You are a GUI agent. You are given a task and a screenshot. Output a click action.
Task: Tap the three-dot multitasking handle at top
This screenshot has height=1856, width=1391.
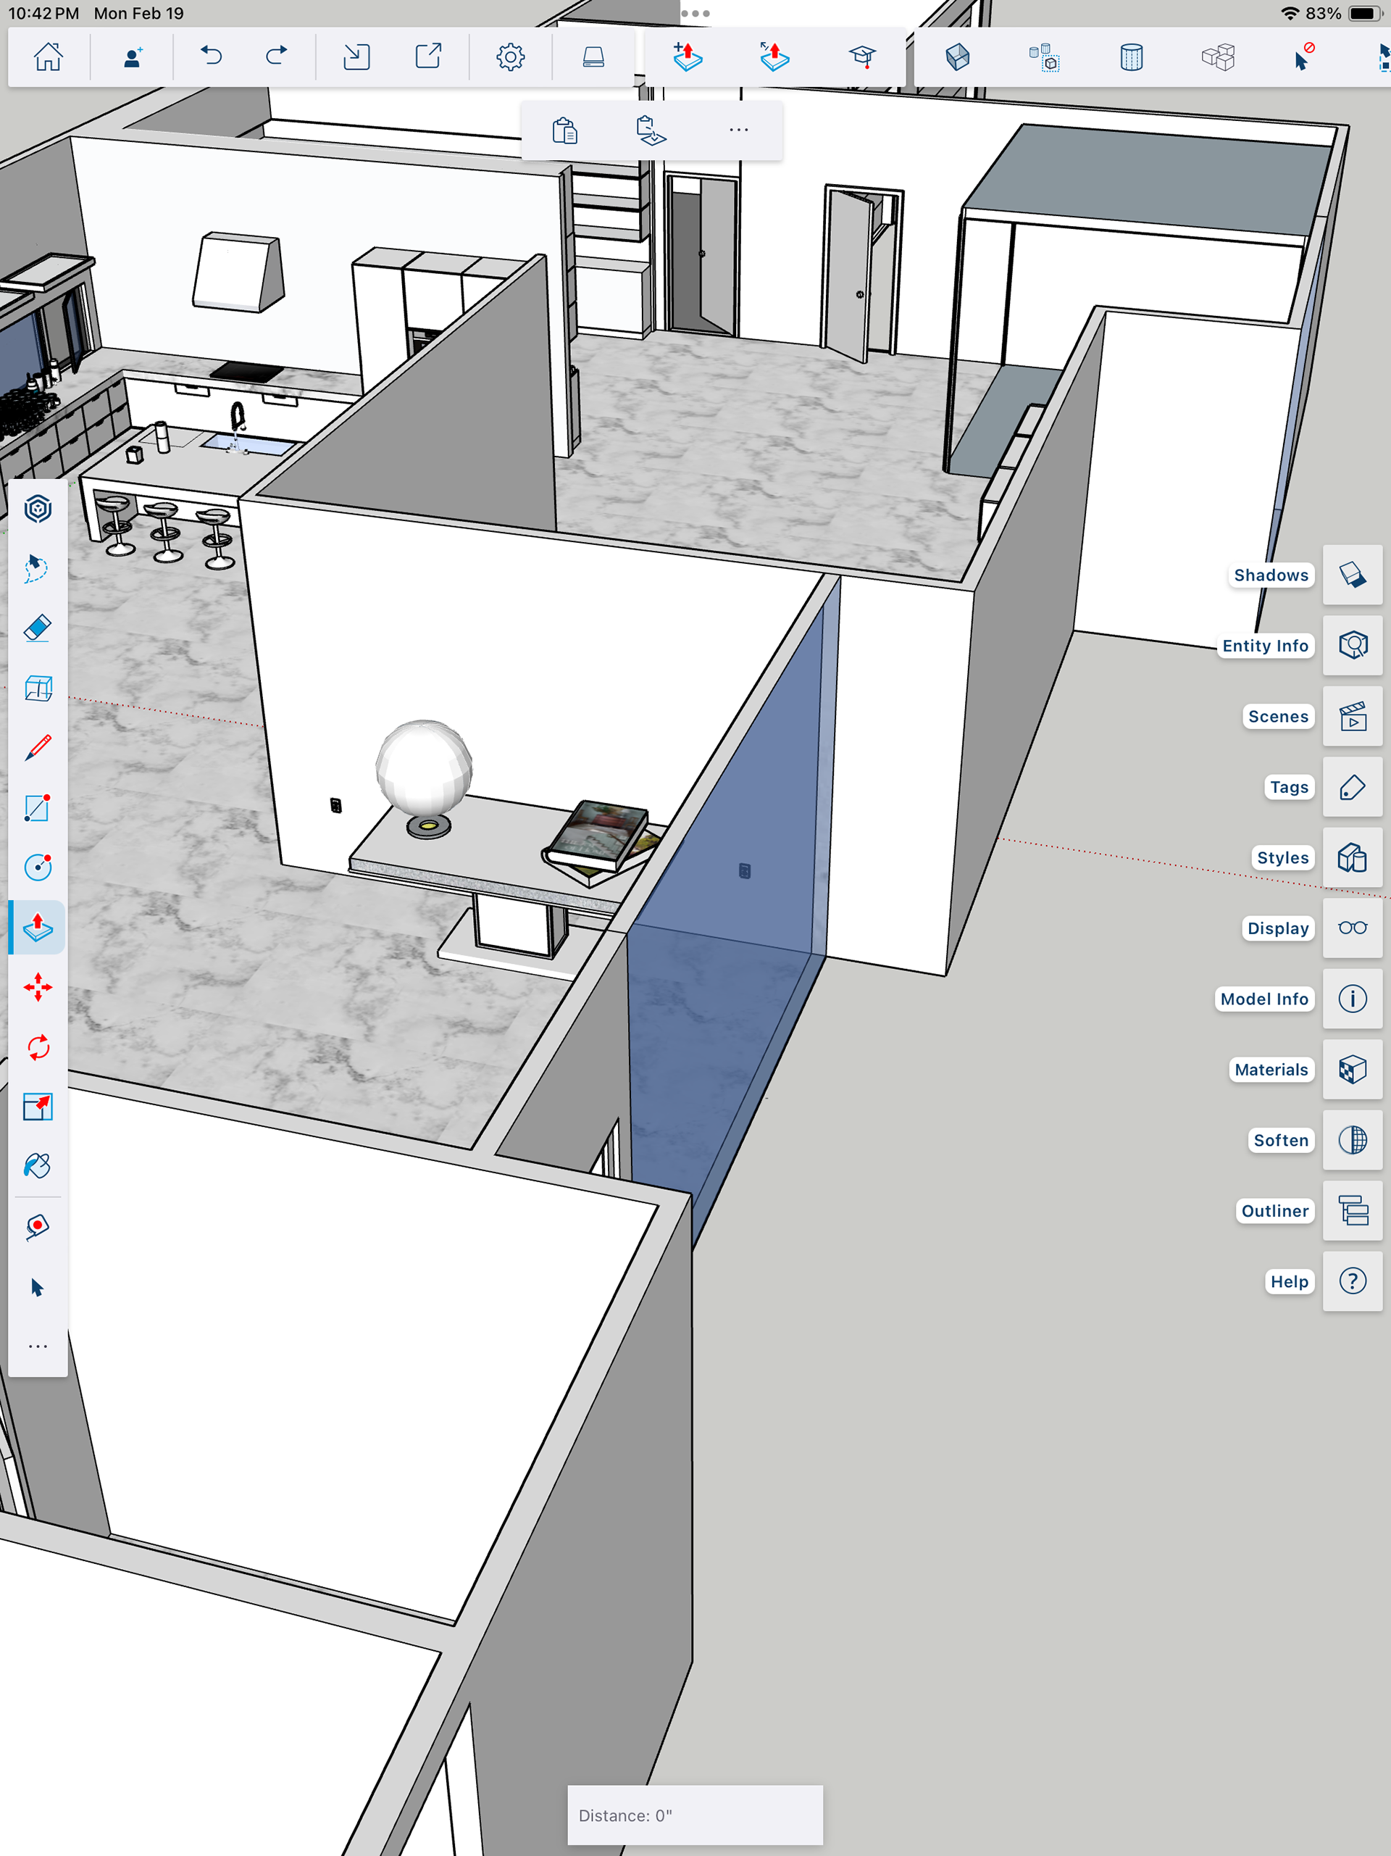(x=695, y=14)
